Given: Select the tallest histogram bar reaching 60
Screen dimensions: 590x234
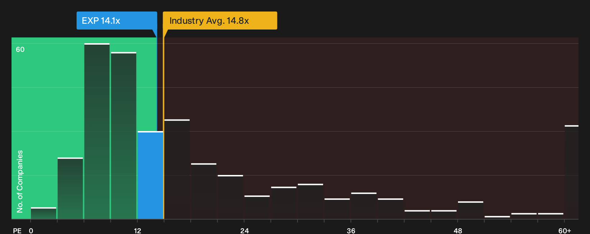Looking at the screenshot, I should 97,131.
